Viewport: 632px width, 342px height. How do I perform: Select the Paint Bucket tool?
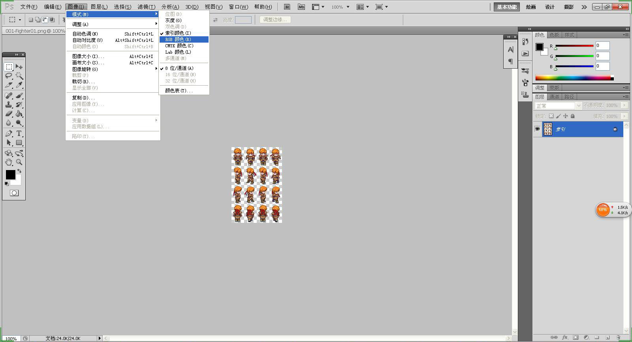tap(19, 114)
